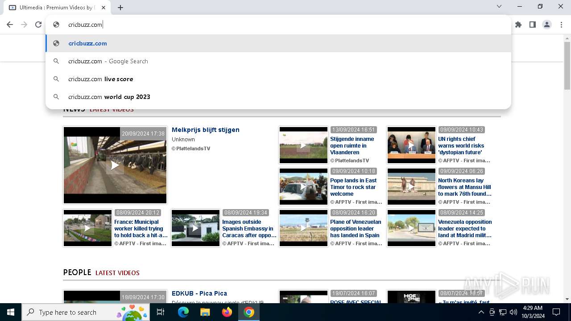Click the browser back arrow

(x=10, y=25)
